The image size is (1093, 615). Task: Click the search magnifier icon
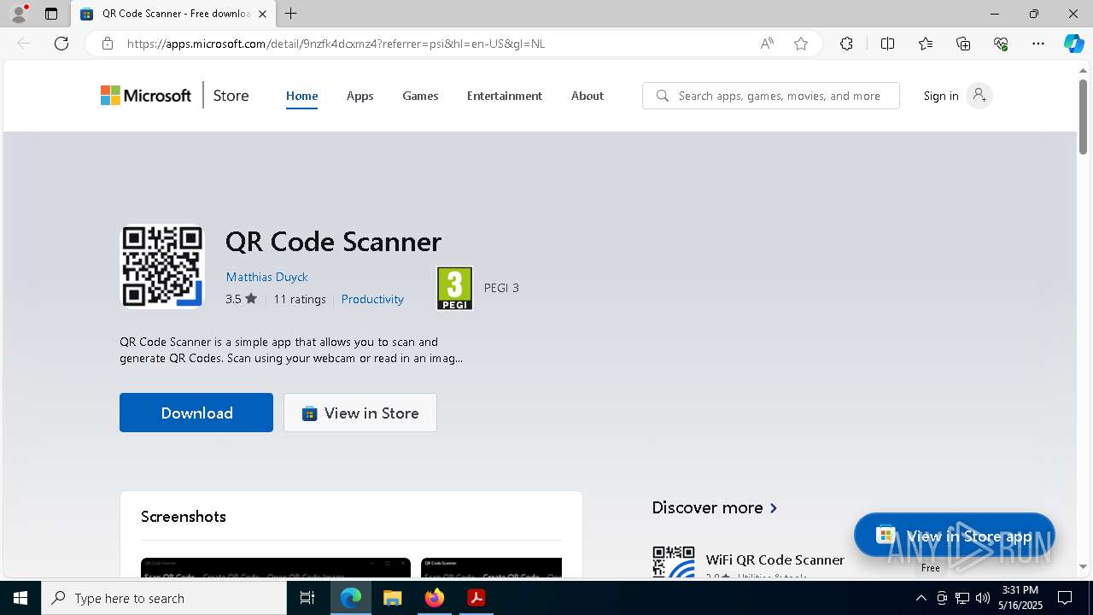pos(662,96)
